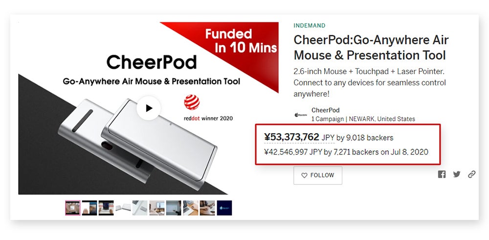Viewport: 489px width, 240px height.
Task: Play the CheerPod campaign video
Action: (149, 108)
